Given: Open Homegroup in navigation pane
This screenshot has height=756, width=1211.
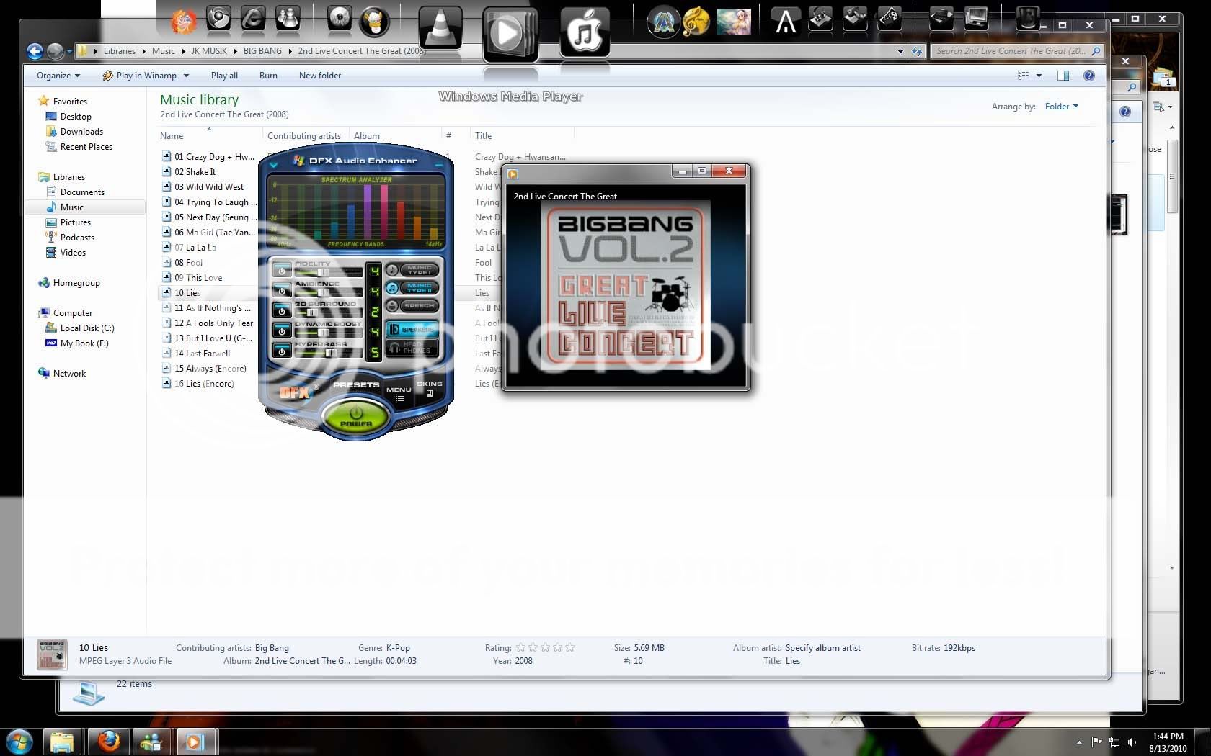Looking at the screenshot, I should (x=76, y=283).
